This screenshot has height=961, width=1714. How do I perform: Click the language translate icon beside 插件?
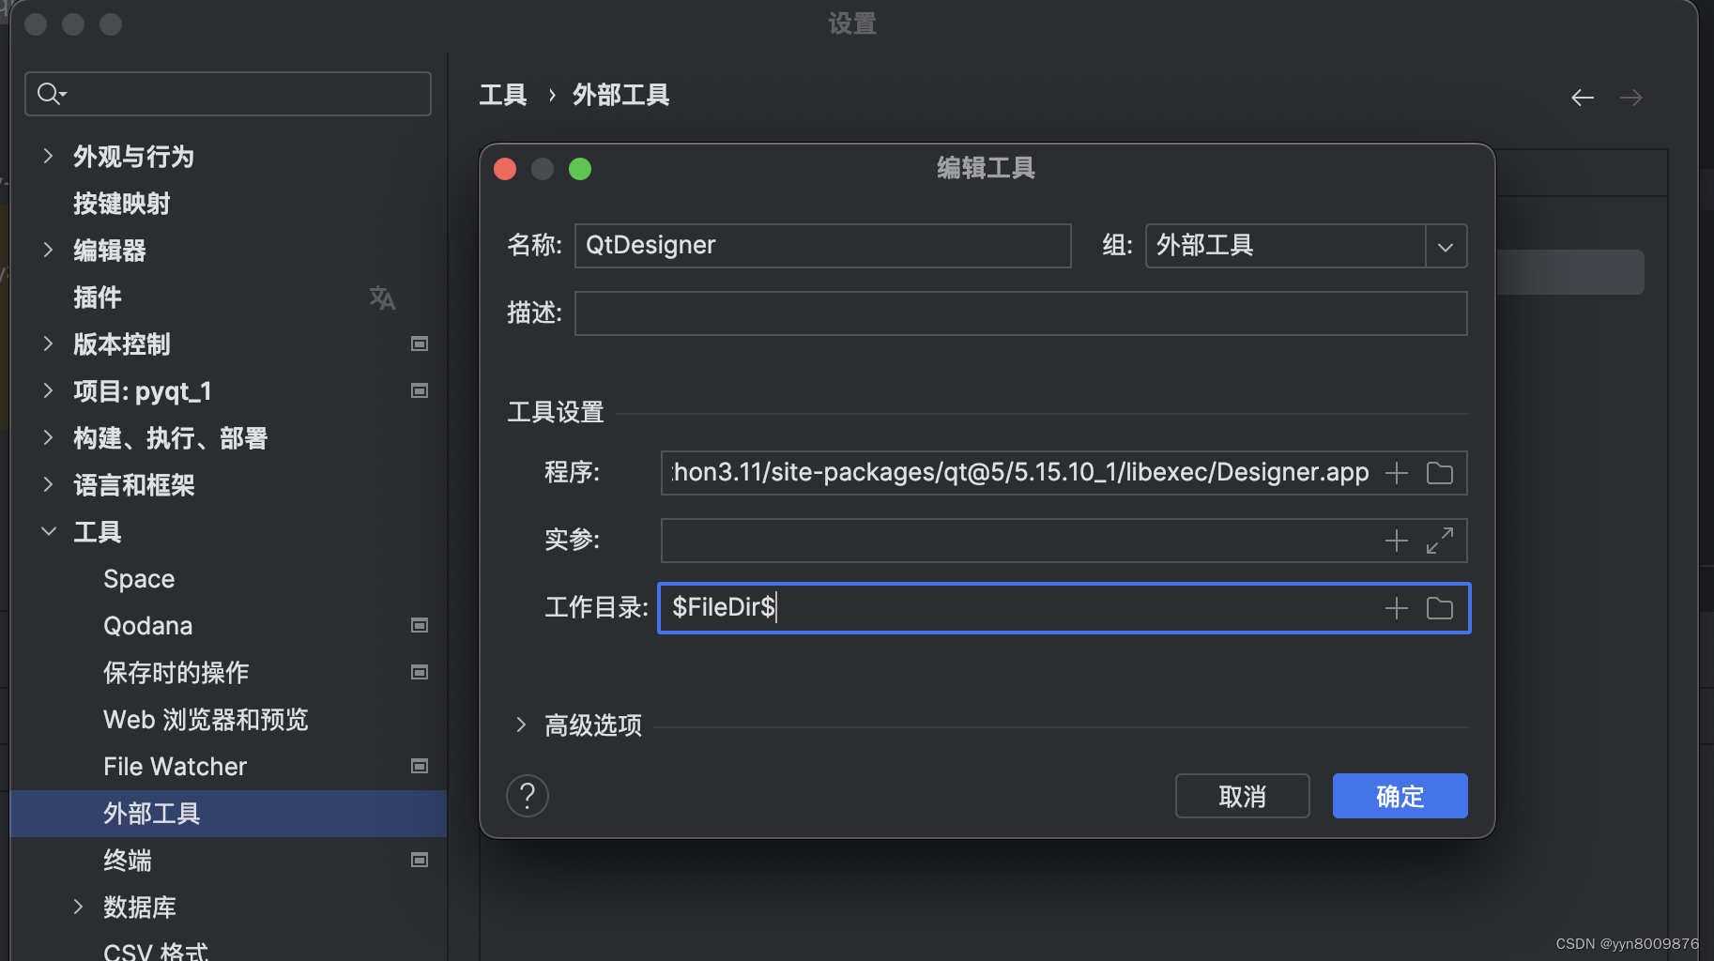[x=382, y=297]
